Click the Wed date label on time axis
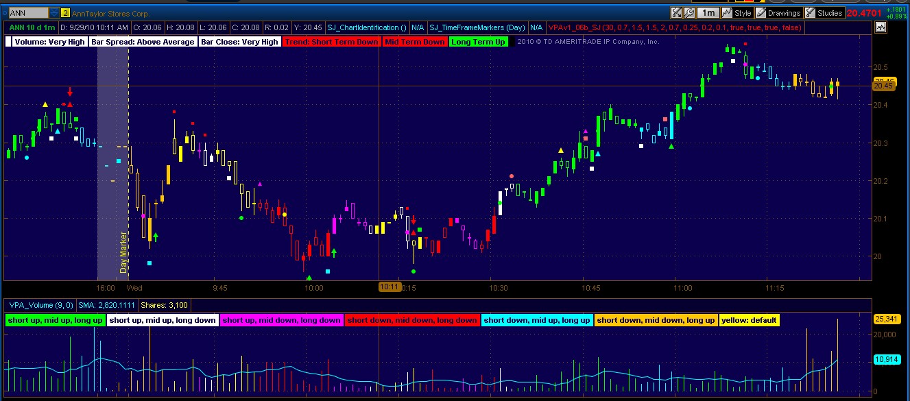This screenshot has height=401, width=910. pos(135,287)
